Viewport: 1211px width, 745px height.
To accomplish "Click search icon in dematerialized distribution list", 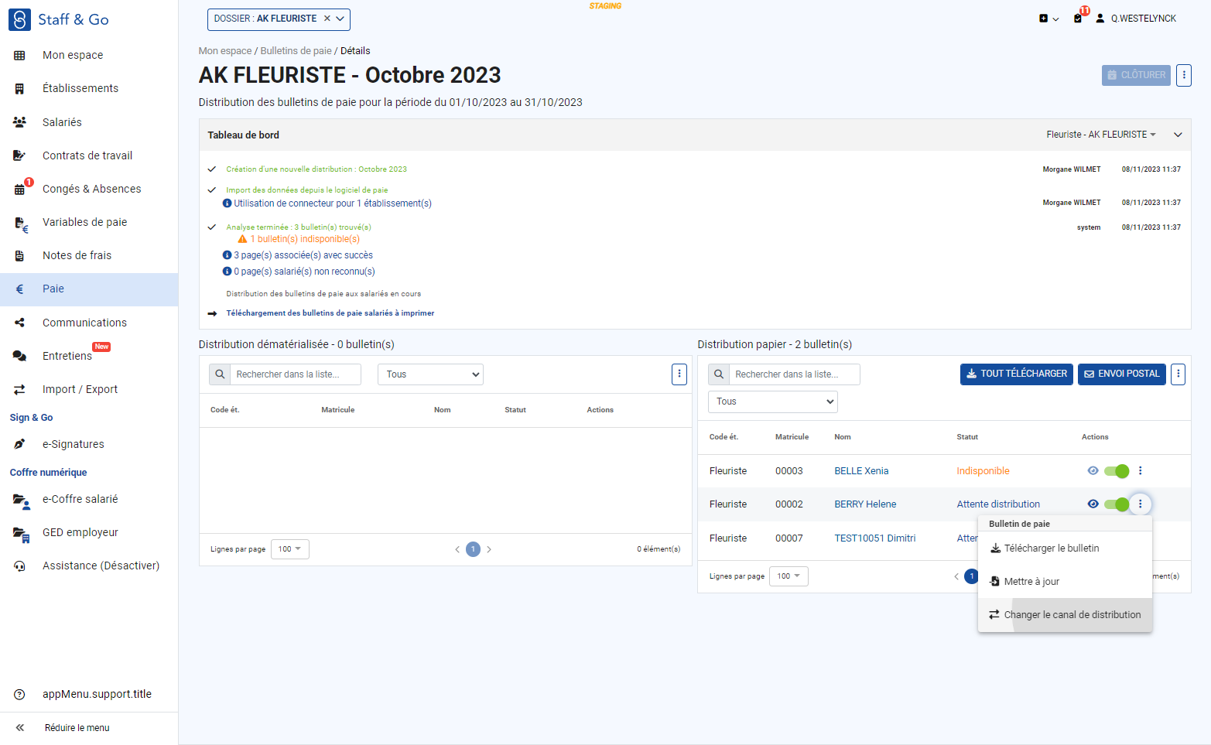I will point(220,374).
